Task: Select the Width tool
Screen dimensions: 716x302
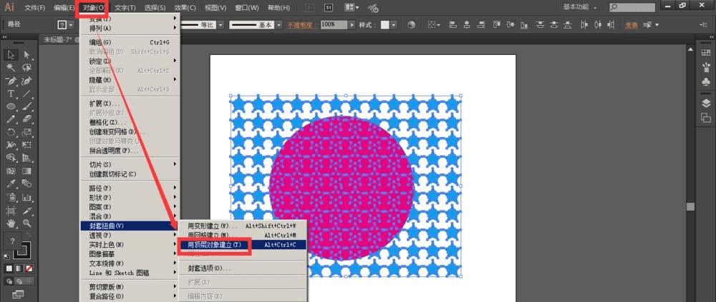Action: coord(11,146)
